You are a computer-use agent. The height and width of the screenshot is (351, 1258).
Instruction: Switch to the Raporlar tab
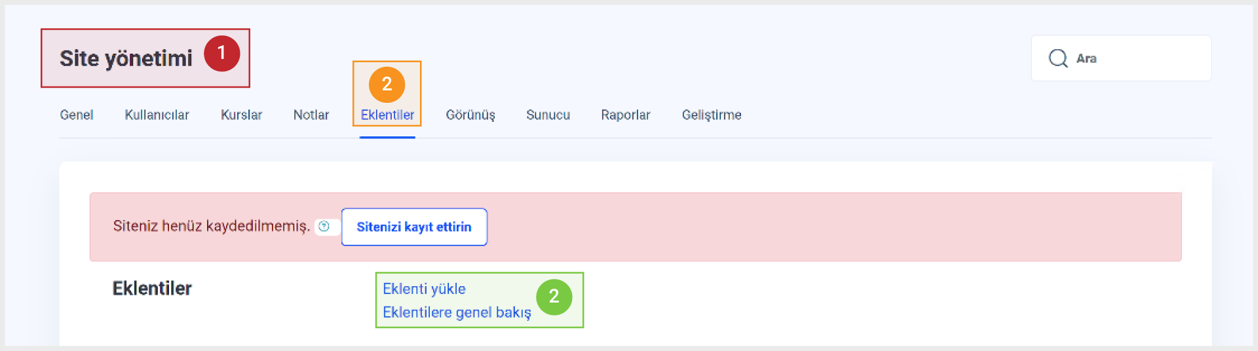[x=626, y=115]
